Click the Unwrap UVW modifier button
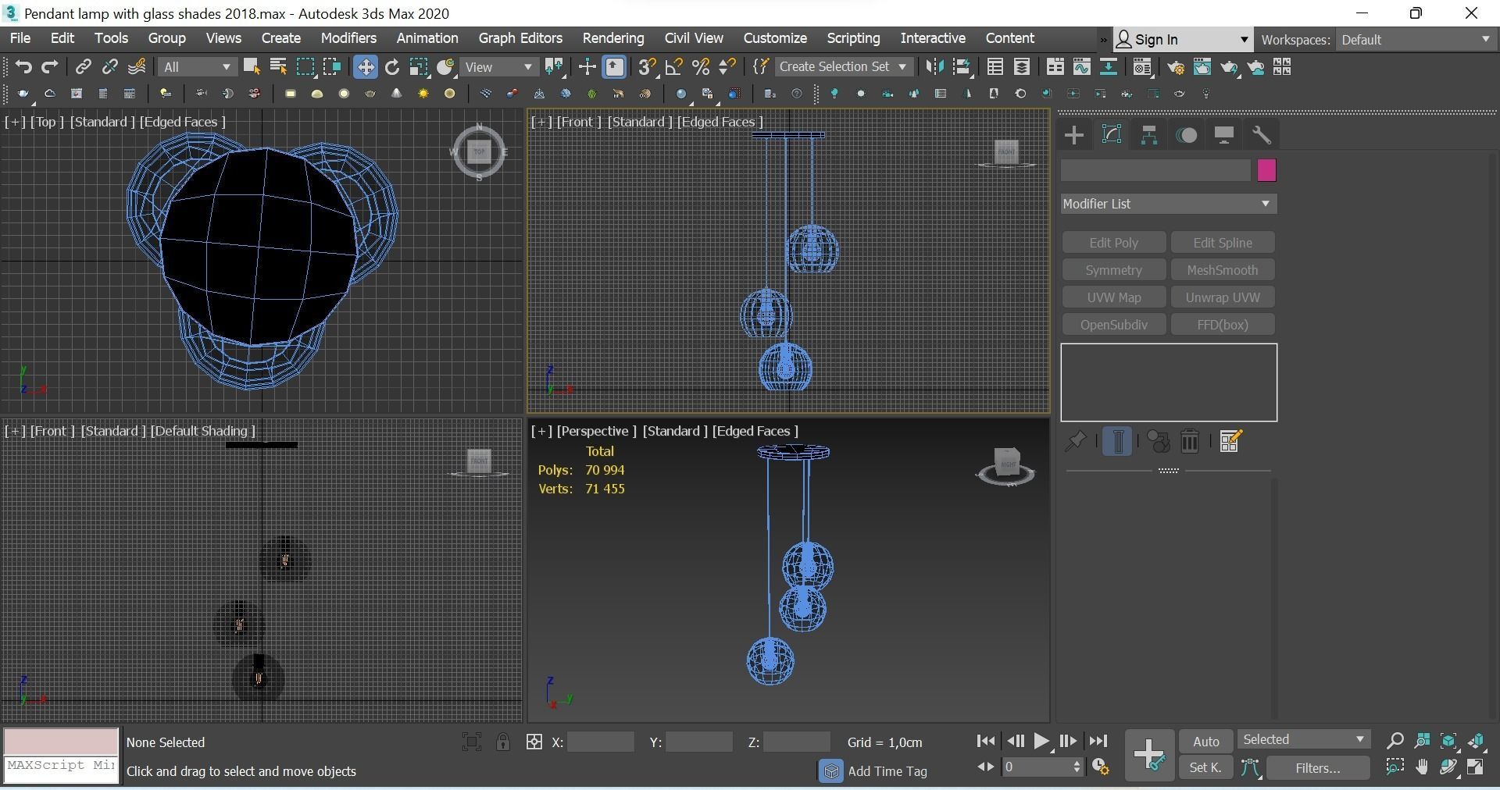 click(1223, 297)
